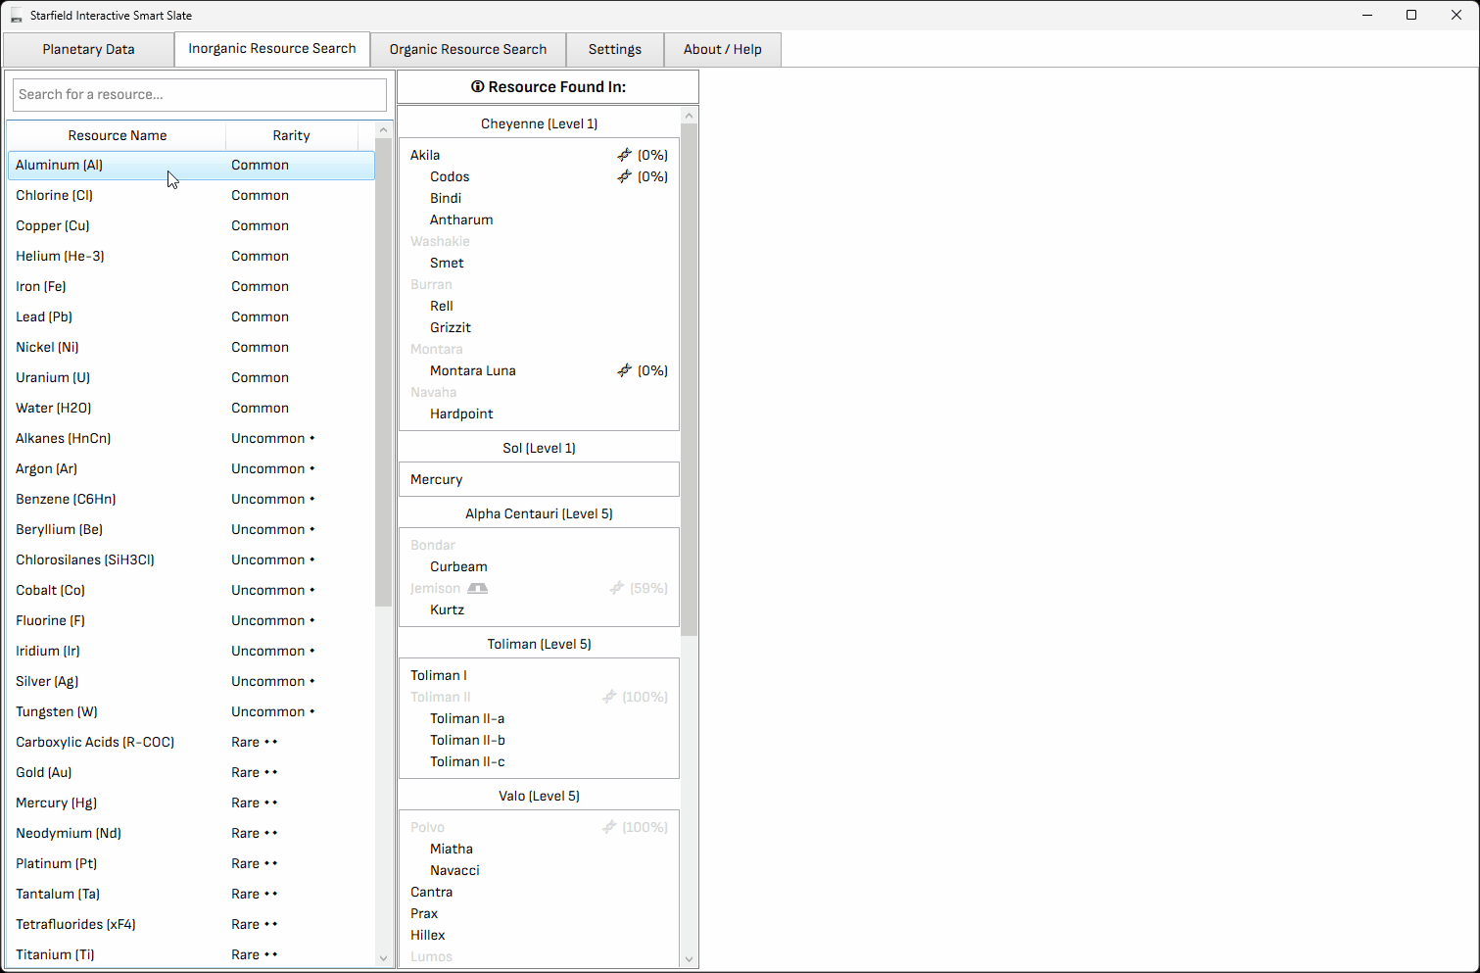This screenshot has height=973, width=1480.
Task: Select Helium (He-3) in the resource list
Action: click(x=191, y=256)
